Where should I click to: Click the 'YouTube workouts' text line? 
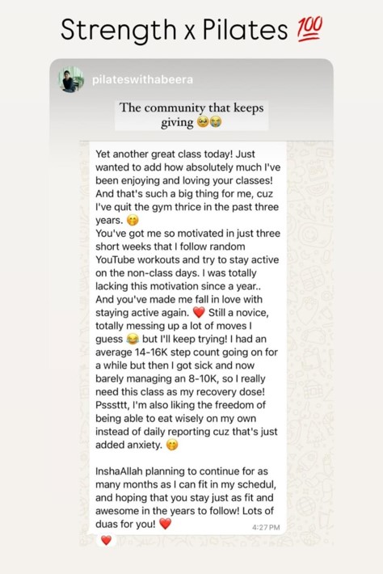coord(187,260)
